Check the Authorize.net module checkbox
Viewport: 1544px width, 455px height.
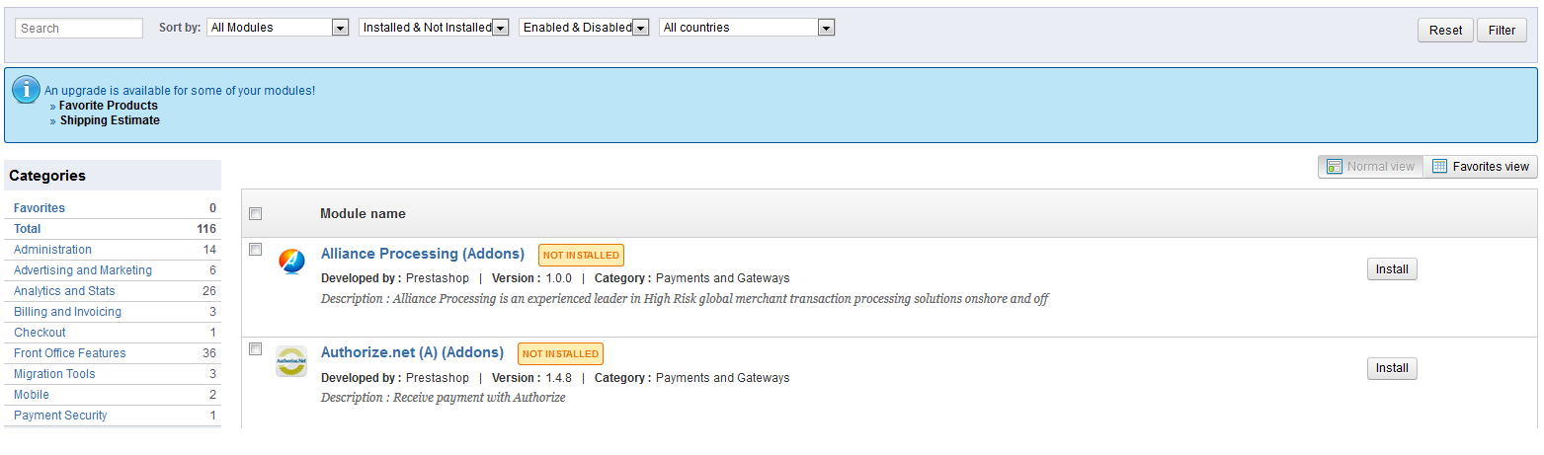tap(256, 348)
